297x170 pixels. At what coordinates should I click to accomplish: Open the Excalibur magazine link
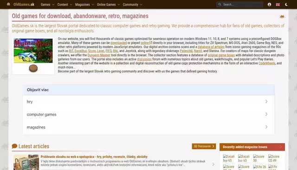coord(80,51)
